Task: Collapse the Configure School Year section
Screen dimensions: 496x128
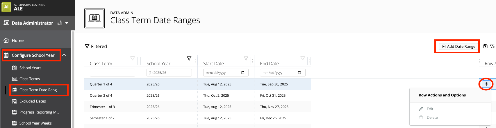Action: [x=64, y=55]
